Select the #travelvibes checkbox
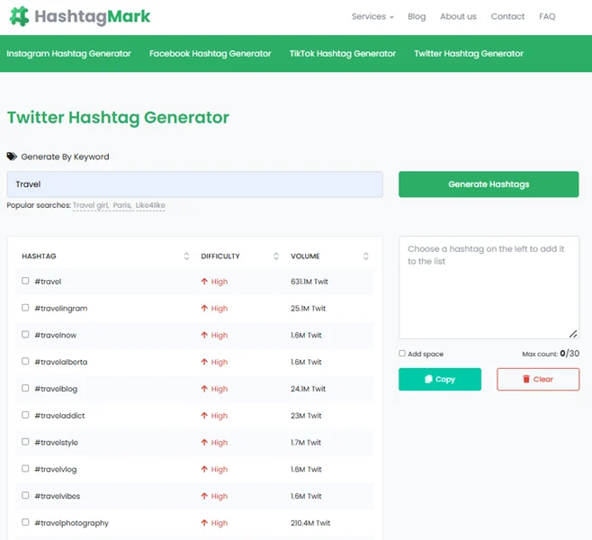The width and height of the screenshot is (592, 540). (25, 495)
